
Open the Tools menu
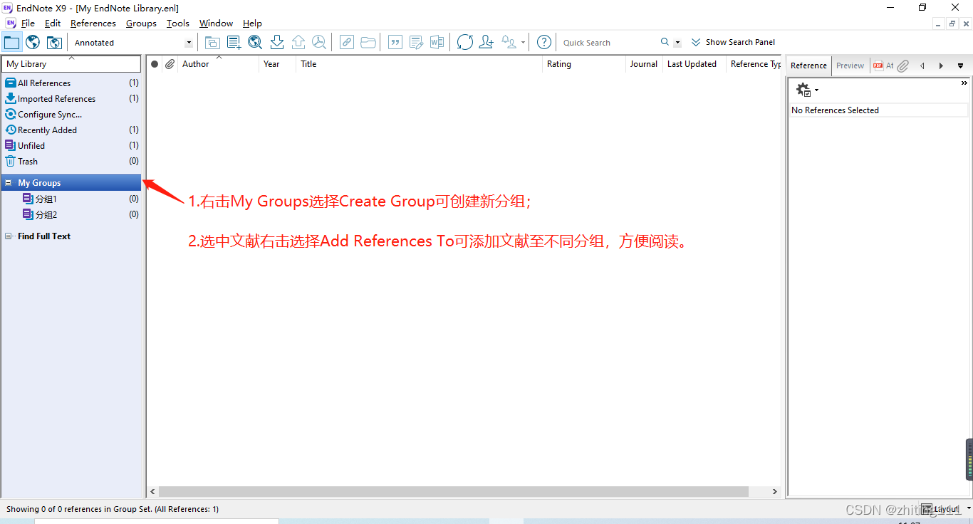point(178,23)
